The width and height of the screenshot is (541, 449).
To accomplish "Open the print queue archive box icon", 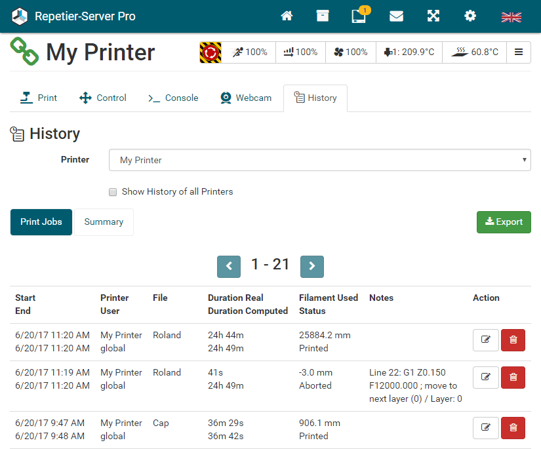I will (323, 16).
